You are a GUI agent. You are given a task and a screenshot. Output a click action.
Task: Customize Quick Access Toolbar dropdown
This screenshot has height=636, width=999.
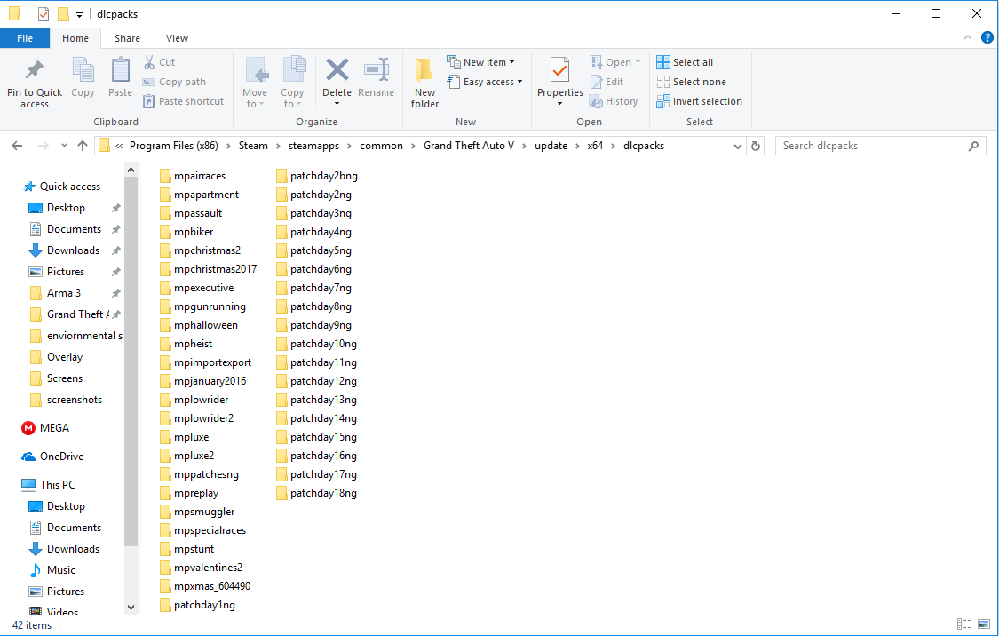79,14
